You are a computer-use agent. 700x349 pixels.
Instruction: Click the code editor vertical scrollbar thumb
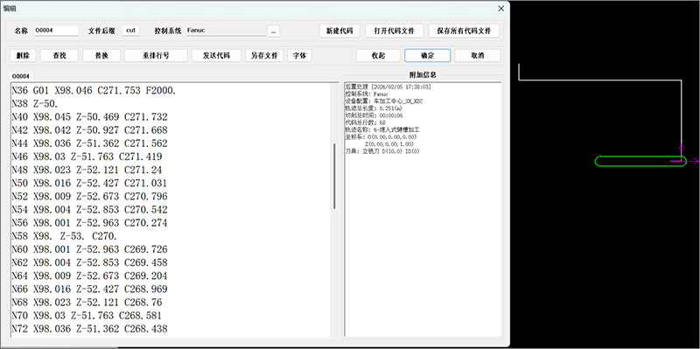[334, 176]
